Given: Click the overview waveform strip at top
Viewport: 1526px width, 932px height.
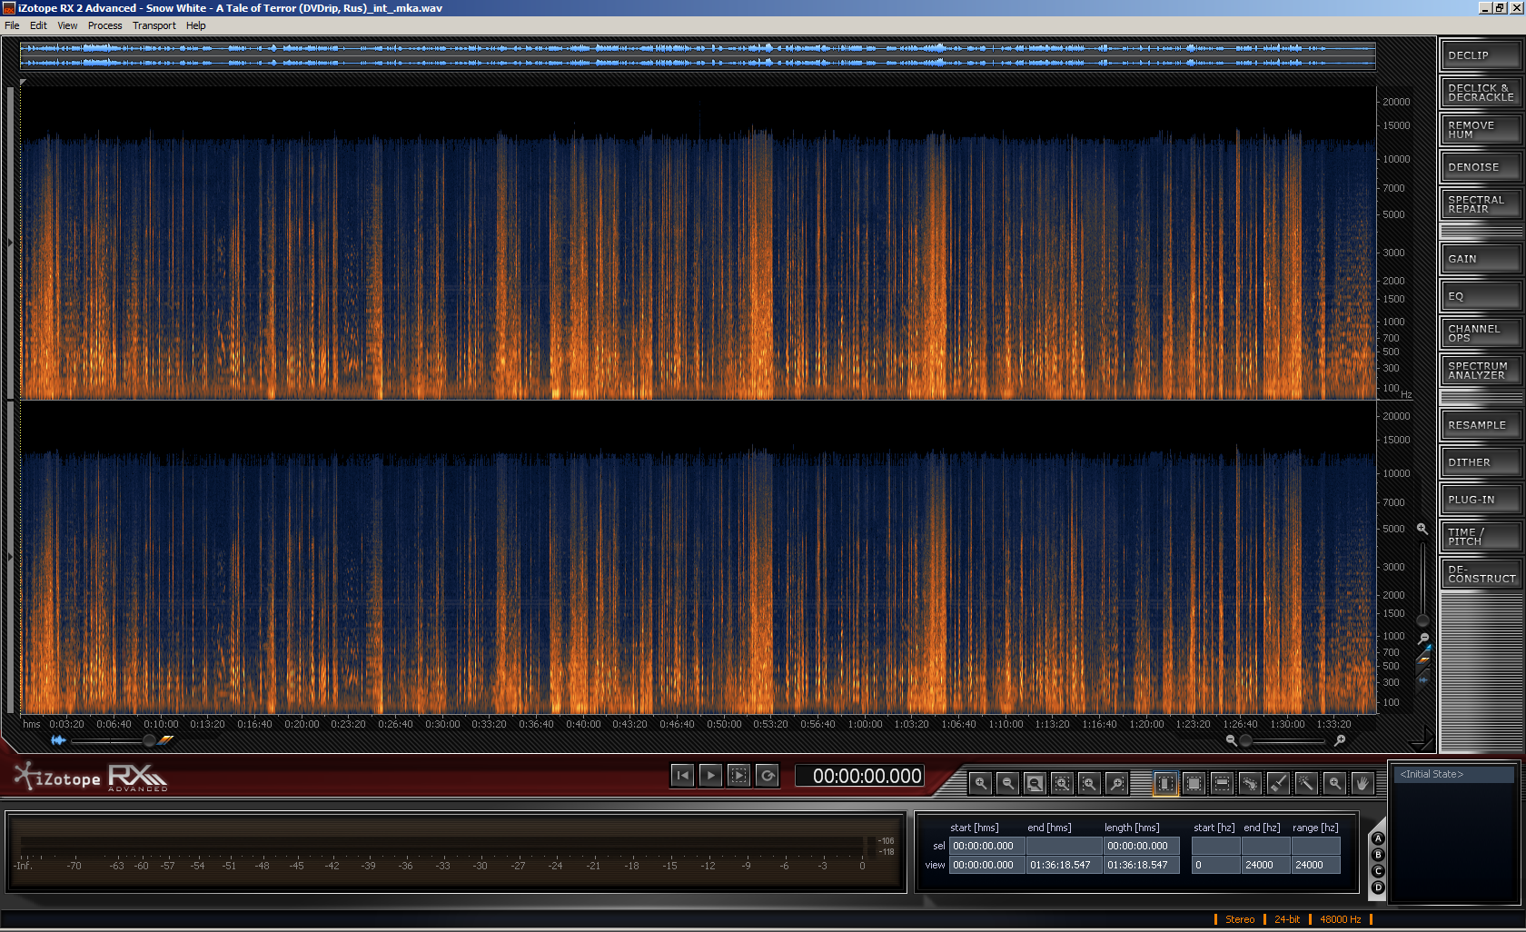Looking at the screenshot, I should coord(698,55).
